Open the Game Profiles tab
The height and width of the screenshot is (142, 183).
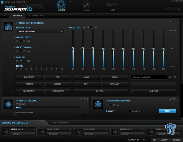pyautogui.click(x=14, y=123)
